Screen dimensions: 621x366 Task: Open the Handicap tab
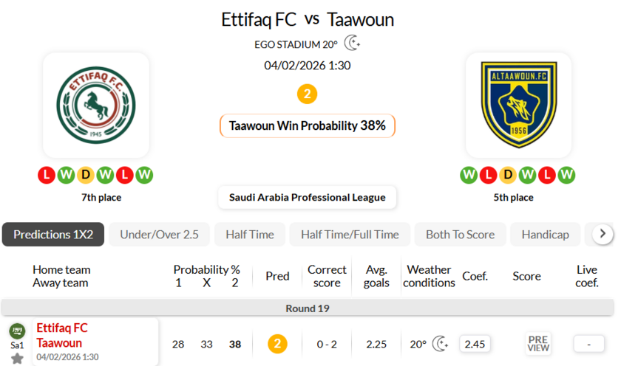tap(545, 235)
